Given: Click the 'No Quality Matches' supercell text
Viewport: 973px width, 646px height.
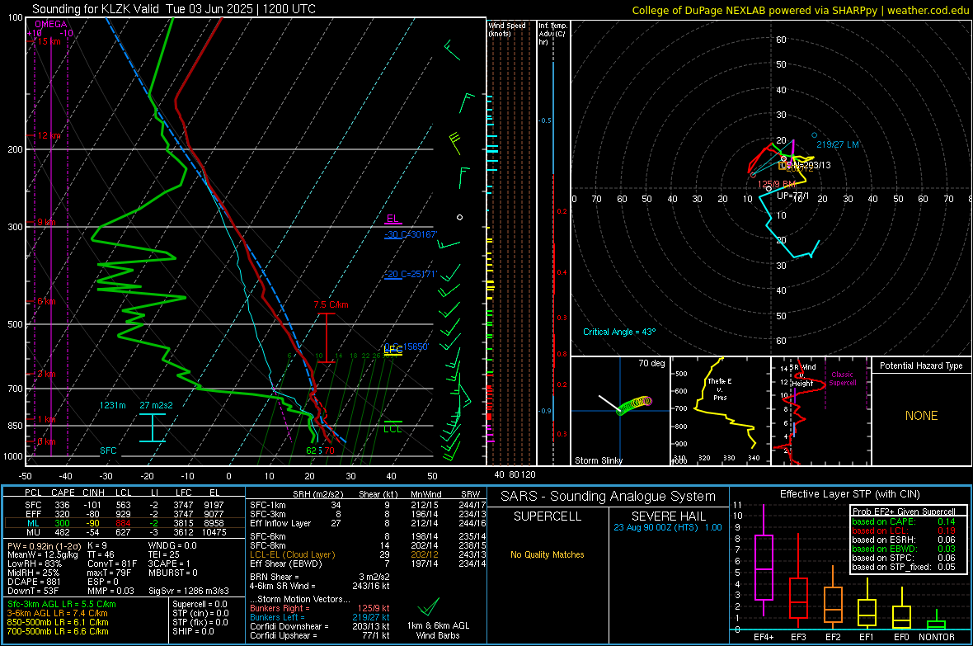Looking at the screenshot, I should point(548,554).
